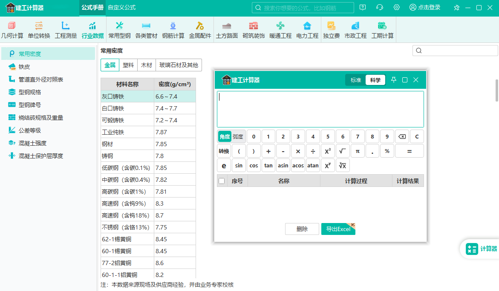499x291 pixels.
Task: Open 钢筋计算 rebar calculation tool
Action: pyautogui.click(x=173, y=30)
